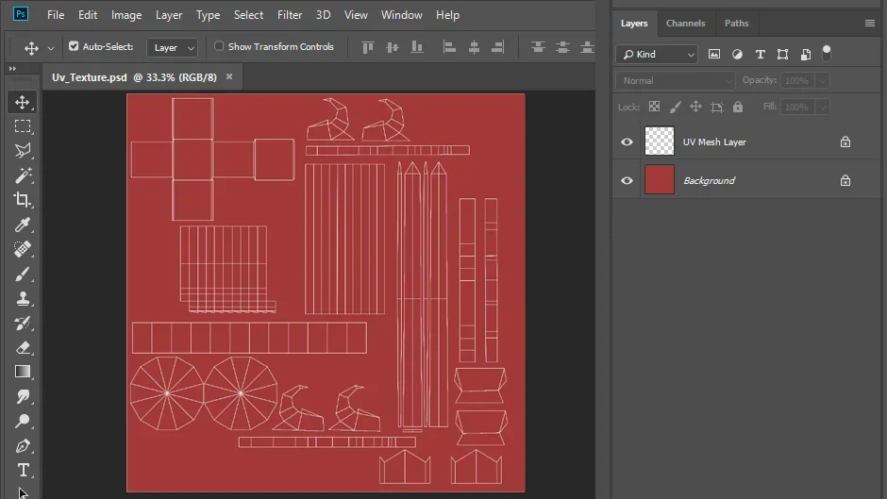Click the Photoshop Ps logo icon

[21, 14]
